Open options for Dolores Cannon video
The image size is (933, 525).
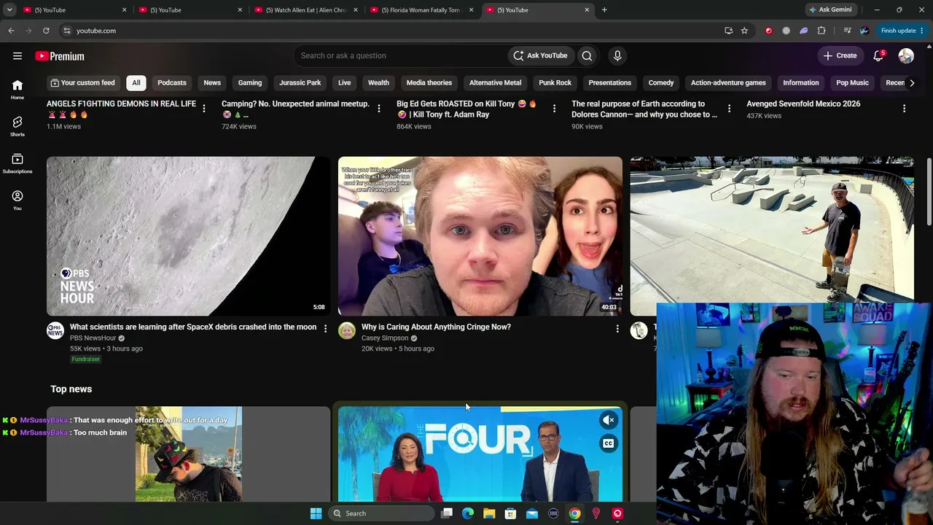[729, 109]
